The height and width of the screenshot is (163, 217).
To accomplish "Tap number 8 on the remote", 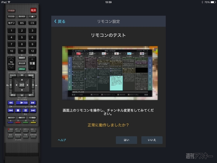I will 22,44.
